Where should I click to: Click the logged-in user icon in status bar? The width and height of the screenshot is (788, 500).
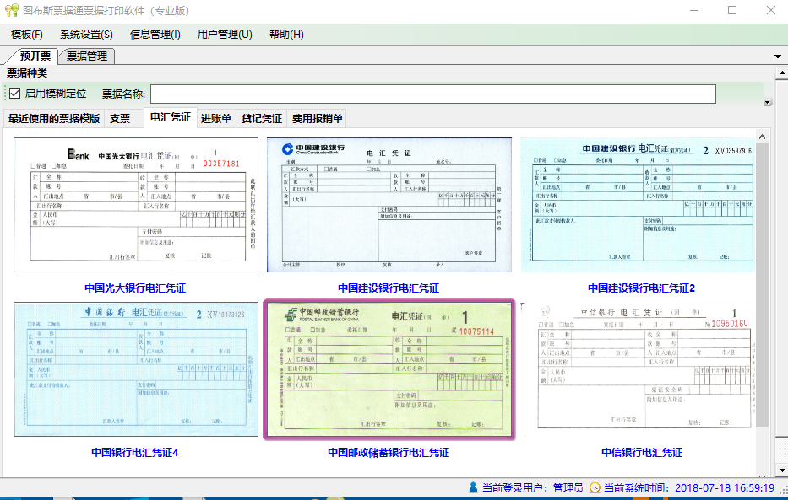473,488
